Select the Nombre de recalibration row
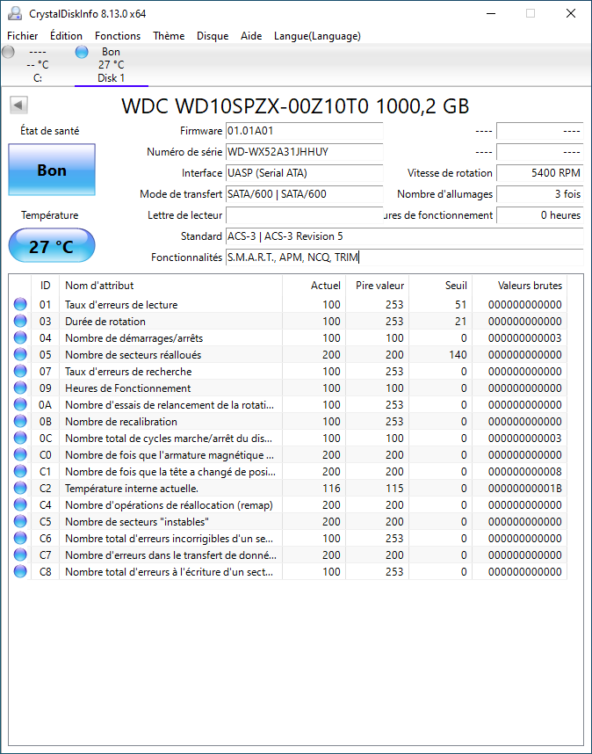The width and height of the screenshot is (592, 754). tap(288, 421)
